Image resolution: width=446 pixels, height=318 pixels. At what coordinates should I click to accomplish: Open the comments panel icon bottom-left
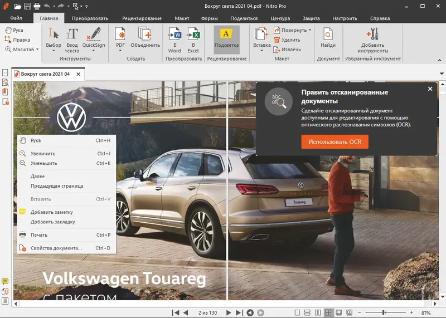tap(5, 282)
